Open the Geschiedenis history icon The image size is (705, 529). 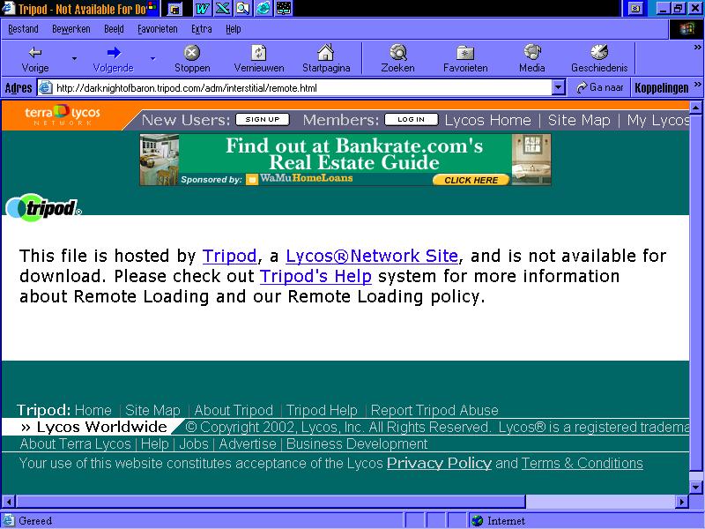pyautogui.click(x=598, y=53)
